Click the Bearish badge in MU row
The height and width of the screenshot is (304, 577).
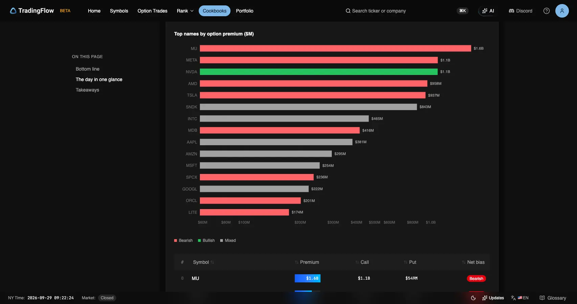(476, 279)
